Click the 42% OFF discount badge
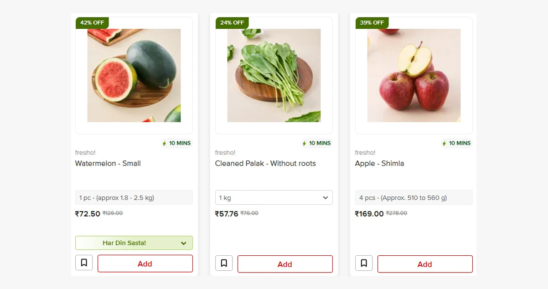Image resolution: width=548 pixels, height=289 pixels. [x=92, y=23]
